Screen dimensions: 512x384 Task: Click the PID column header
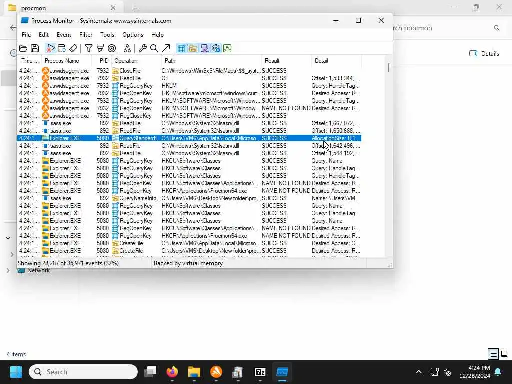[x=101, y=61]
